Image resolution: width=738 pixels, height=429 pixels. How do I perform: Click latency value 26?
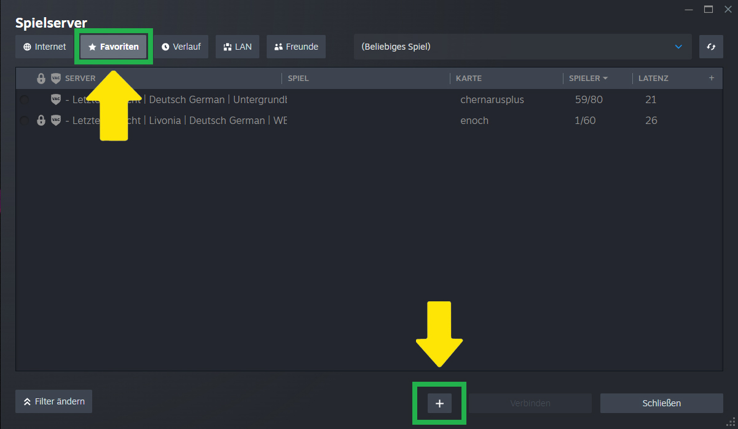coord(651,120)
